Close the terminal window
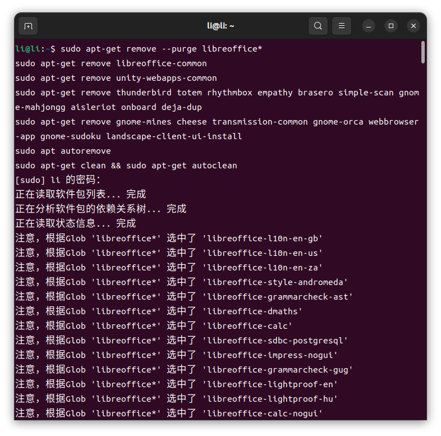 [x=414, y=26]
